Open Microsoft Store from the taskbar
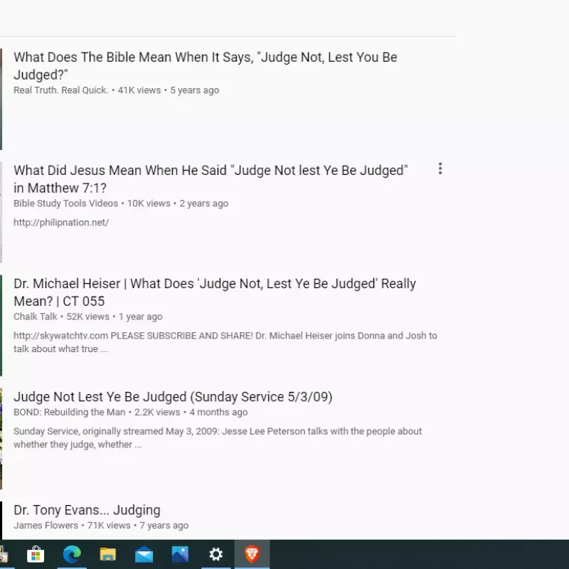Viewport: 569px width, 569px height. tap(36, 554)
